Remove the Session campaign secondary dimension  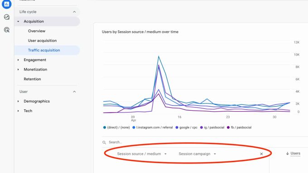(261, 154)
